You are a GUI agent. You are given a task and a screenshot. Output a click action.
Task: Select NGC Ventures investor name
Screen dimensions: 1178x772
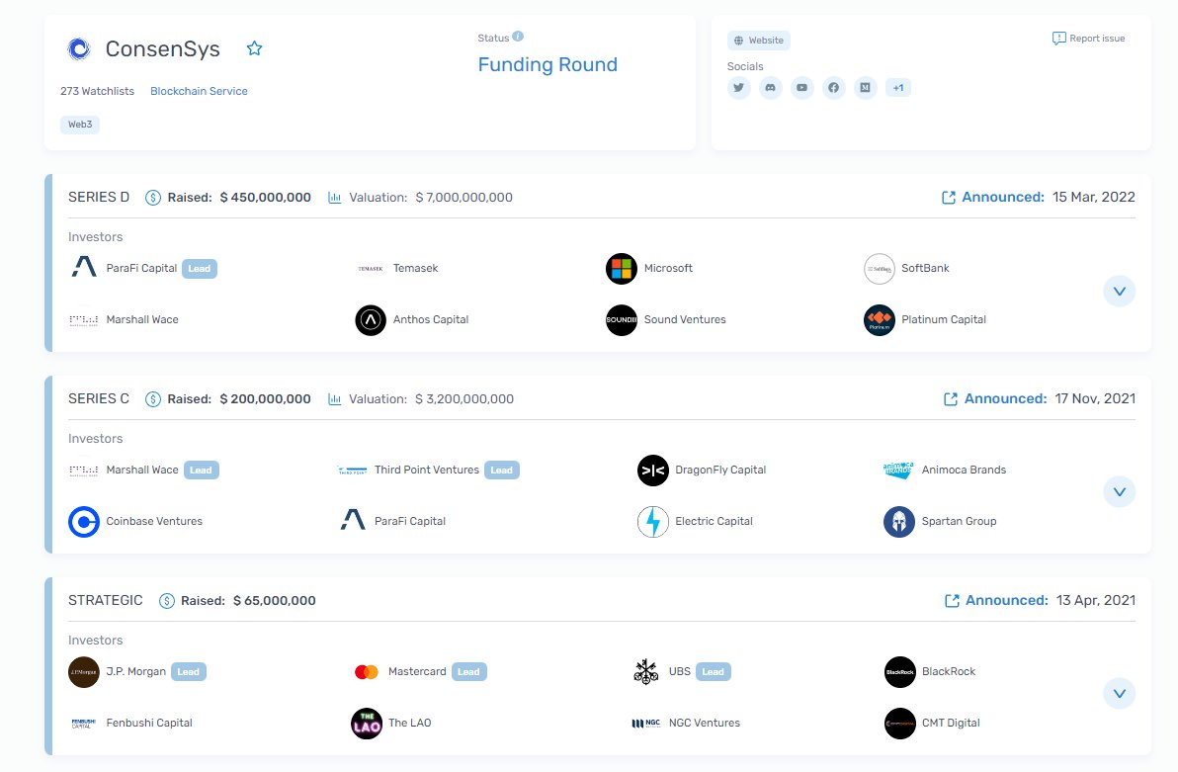tap(705, 723)
